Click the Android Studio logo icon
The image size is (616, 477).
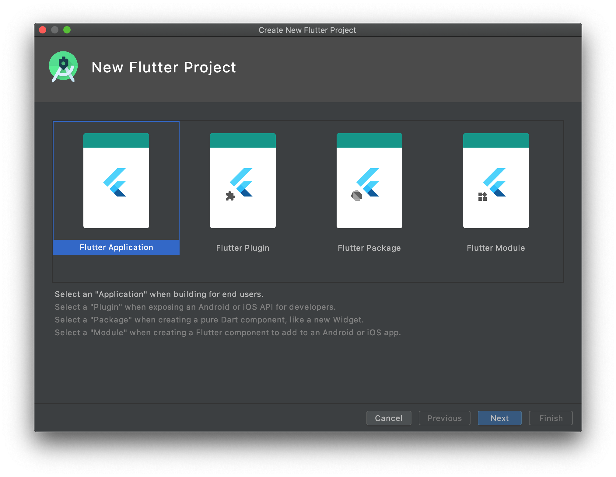point(63,67)
